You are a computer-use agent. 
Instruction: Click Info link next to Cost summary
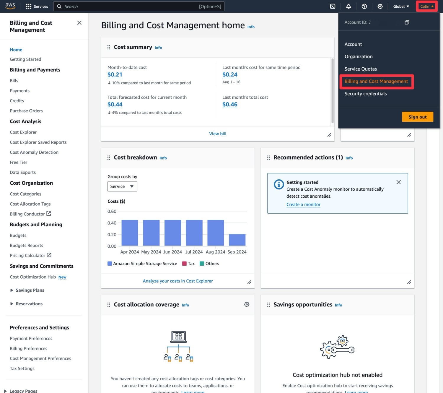tap(158, 48)
